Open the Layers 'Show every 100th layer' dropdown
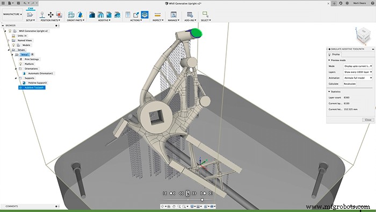 358,72
